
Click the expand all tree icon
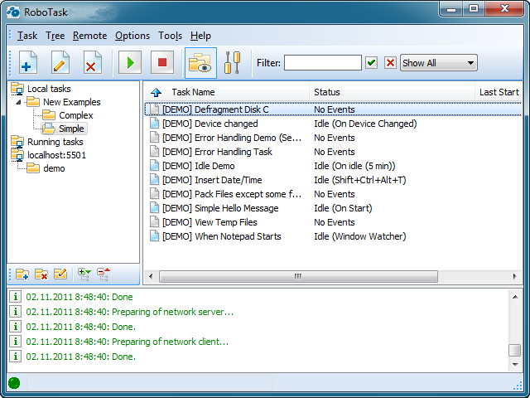[x=83, y=274]
